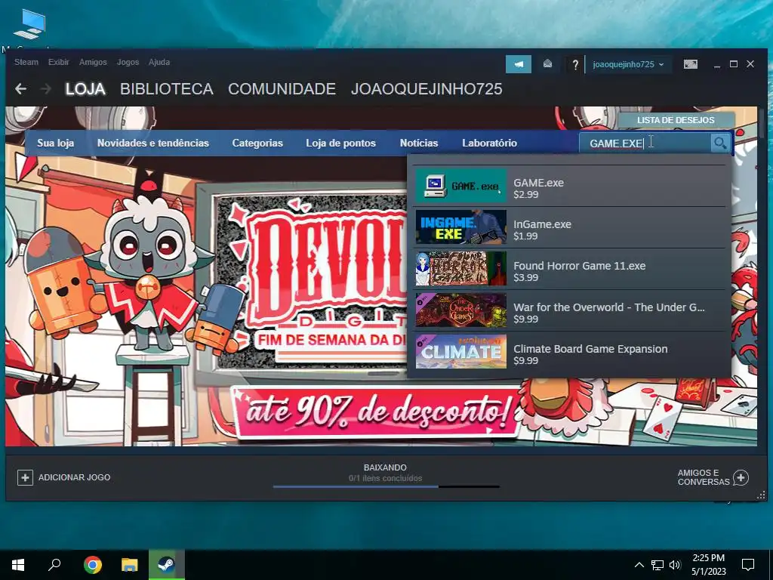Open Windows notification center
This screenshot has height=580, width=773.
(748, 565)
